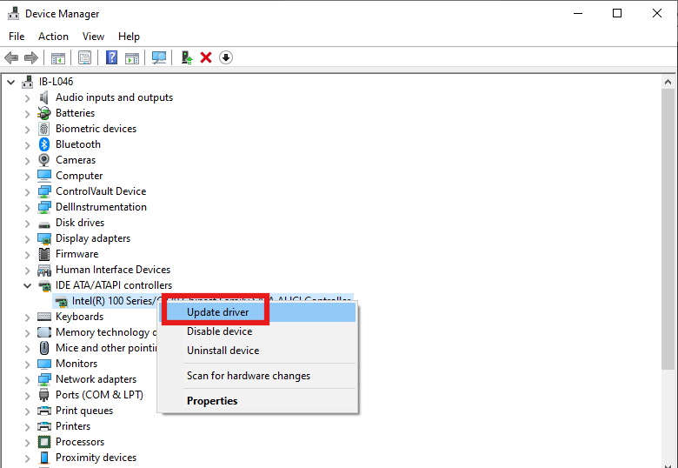Click the Scan for hardware changes toolbar icon
Viewport: 678px width, 468px height.
tap(159, 57)
